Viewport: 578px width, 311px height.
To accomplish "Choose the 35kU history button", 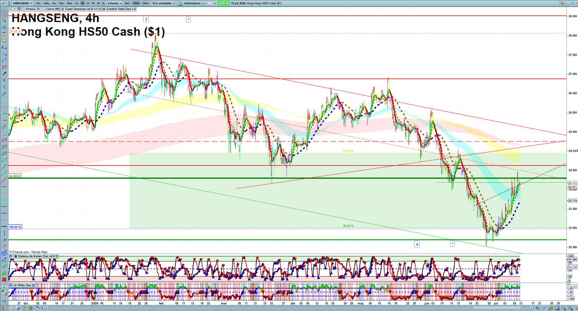I will 145,3.
